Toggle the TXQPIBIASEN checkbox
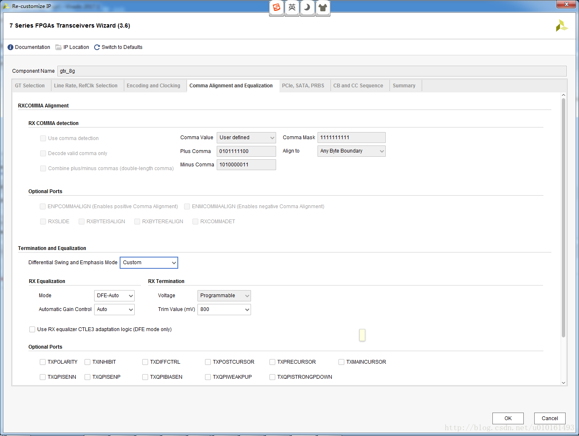Viewport: 579px width, 436px height. tap(145, 377)
